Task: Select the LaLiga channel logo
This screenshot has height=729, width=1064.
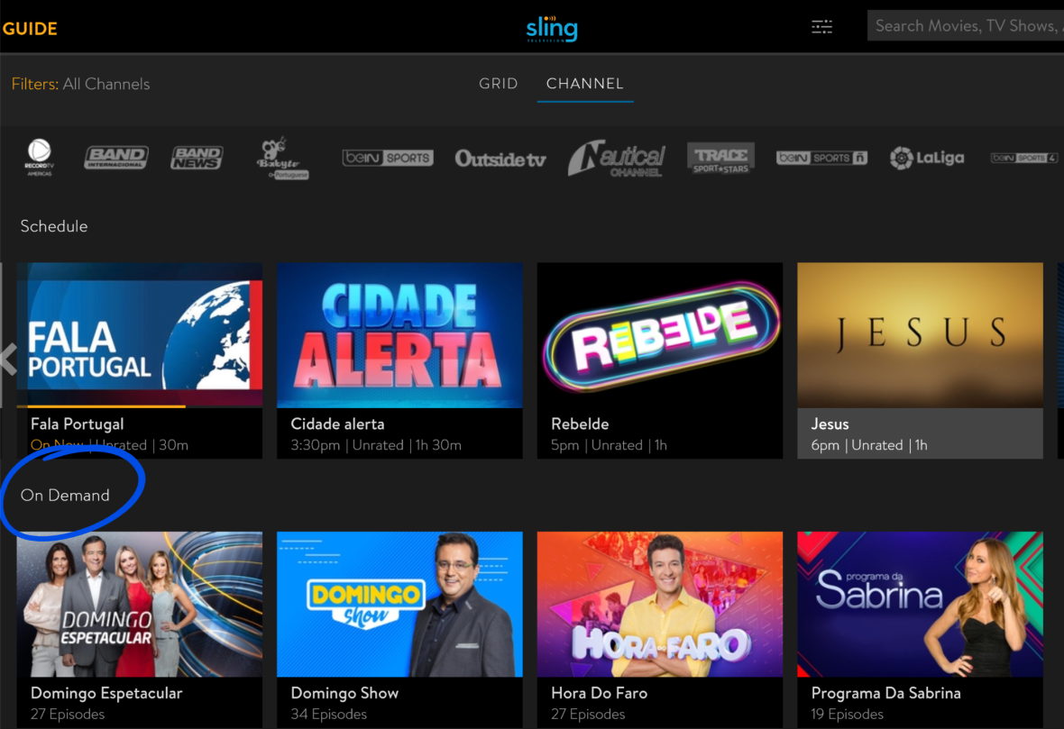Action: click(926, 158)
